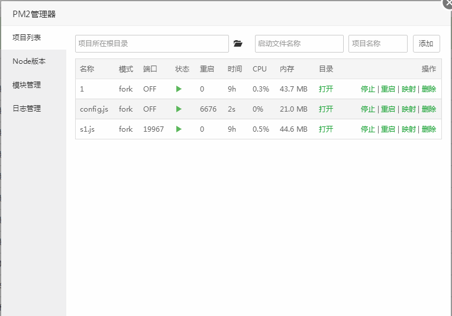Click the 名称 column header
The height and width of the screenshot is (316, 452).
point(87,69)
